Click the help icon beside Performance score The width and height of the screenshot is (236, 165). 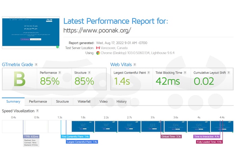click(60, 73)
